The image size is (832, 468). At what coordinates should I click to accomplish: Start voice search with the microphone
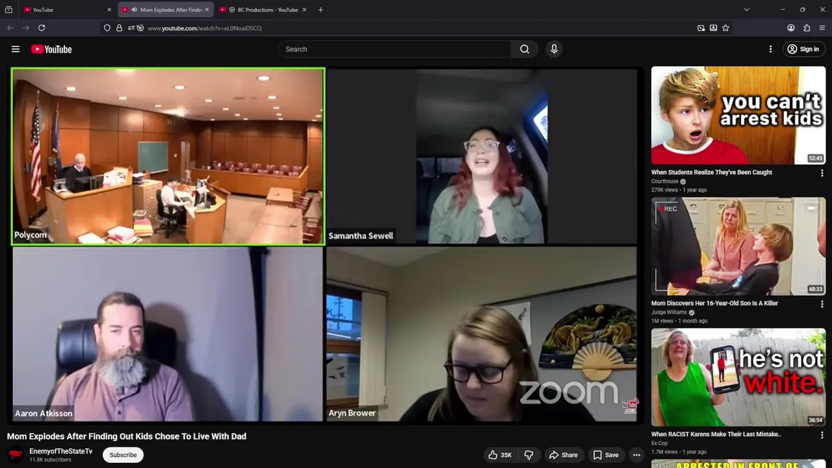[x=554, y=49]
